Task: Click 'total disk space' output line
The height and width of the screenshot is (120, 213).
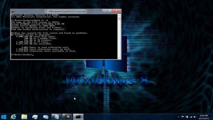Action: 36,37
